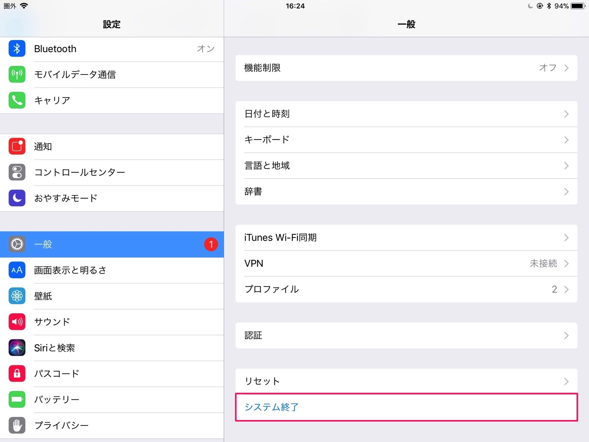Screen dimensions: 589x442
Task: Open the プロファイル chevron
Action: 566,289
